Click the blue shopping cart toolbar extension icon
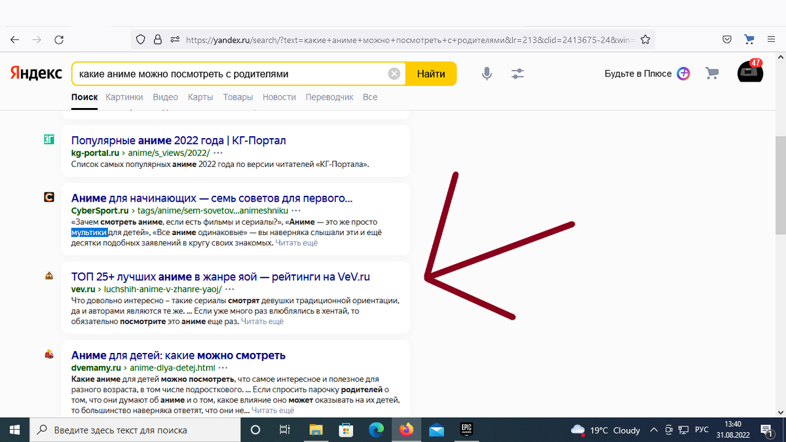 749,40
